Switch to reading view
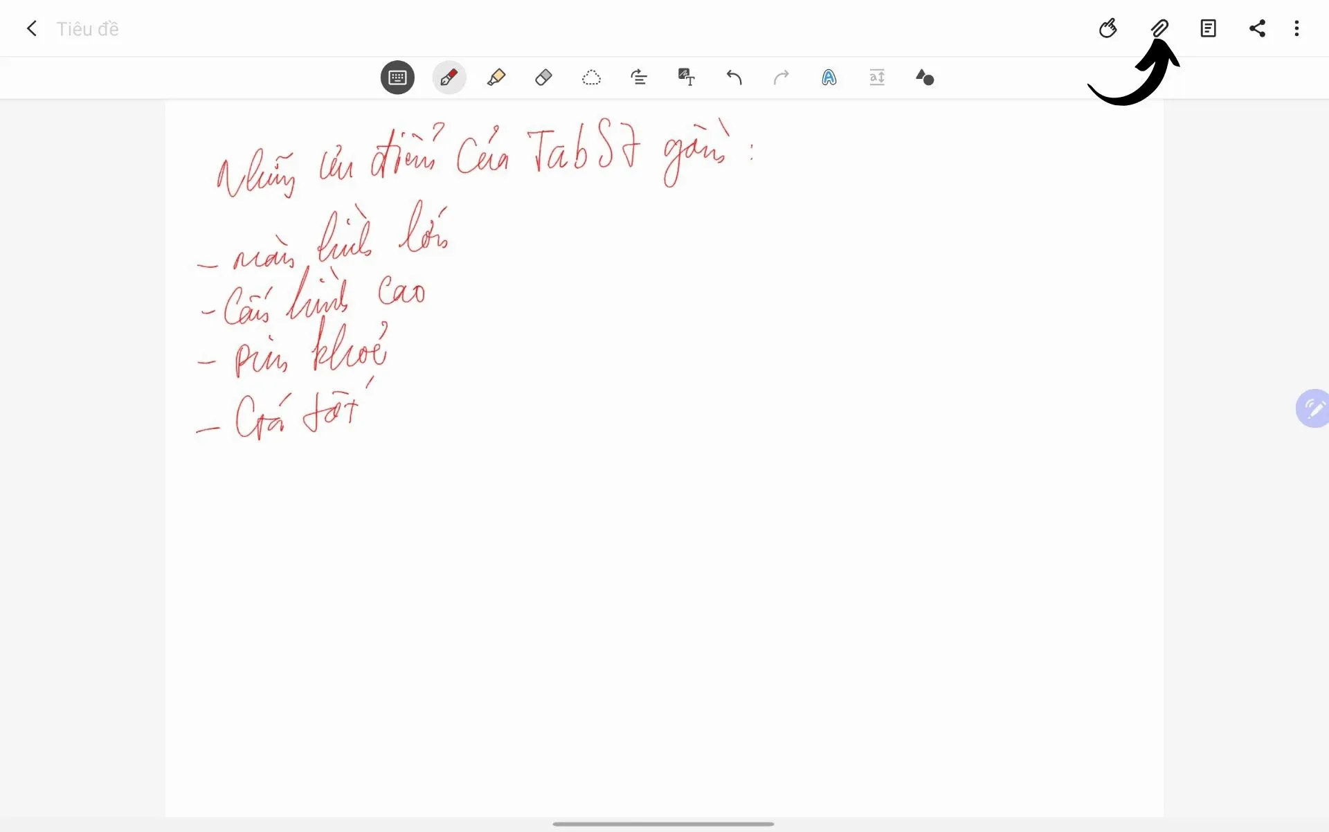The height and width of the screenshot is (832, 1329). (1208, 28)
